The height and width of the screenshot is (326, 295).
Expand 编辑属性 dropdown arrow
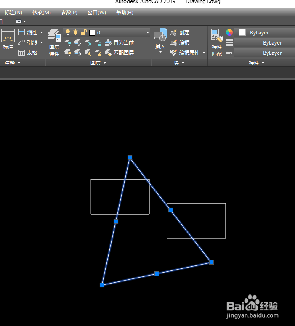point(204,53)
